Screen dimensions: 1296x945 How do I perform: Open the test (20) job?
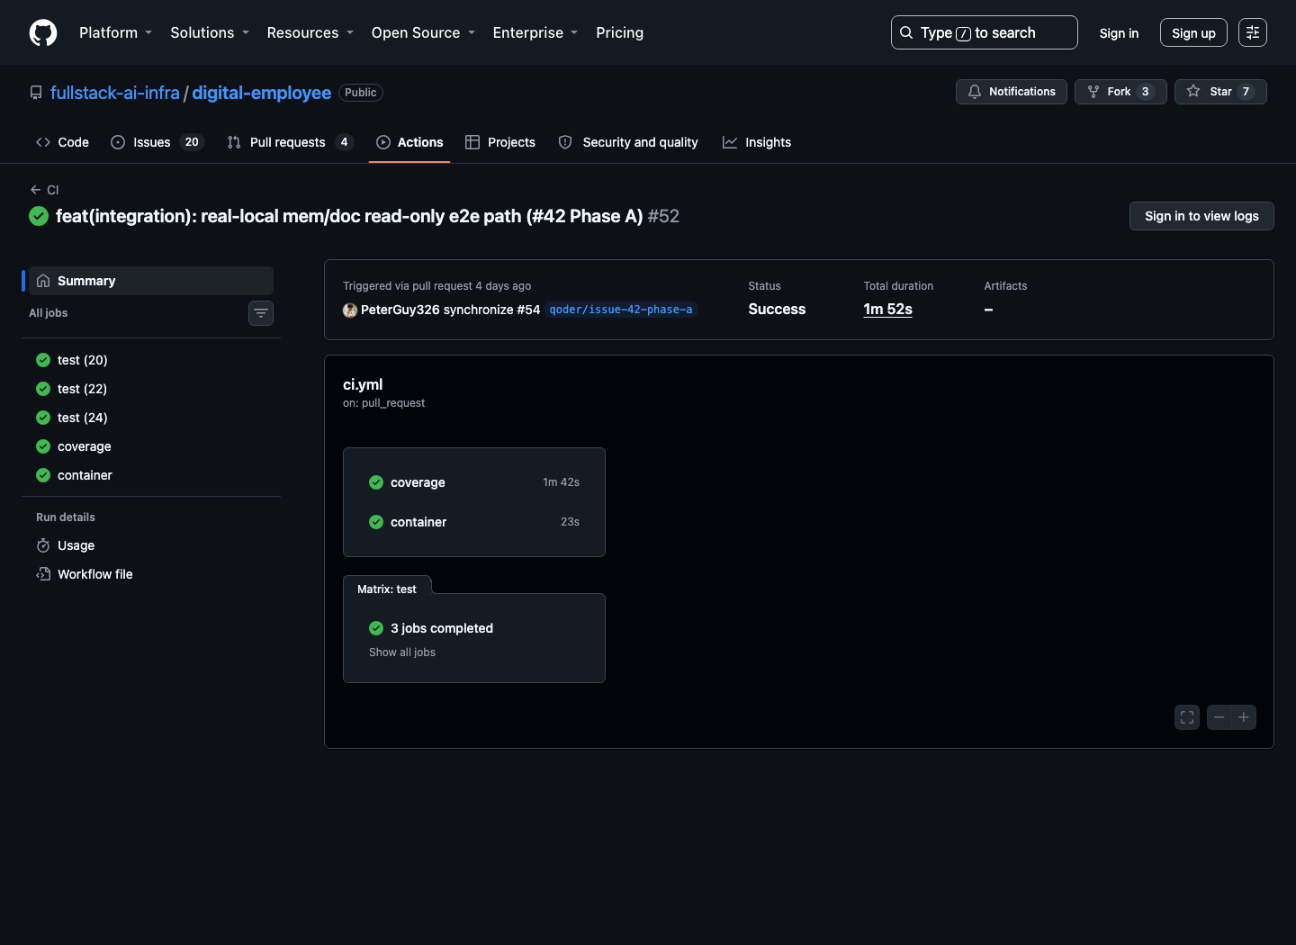151,360
